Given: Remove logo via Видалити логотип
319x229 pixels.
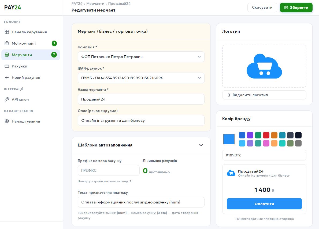Looking at the screenshot, I should coord(264,95).
